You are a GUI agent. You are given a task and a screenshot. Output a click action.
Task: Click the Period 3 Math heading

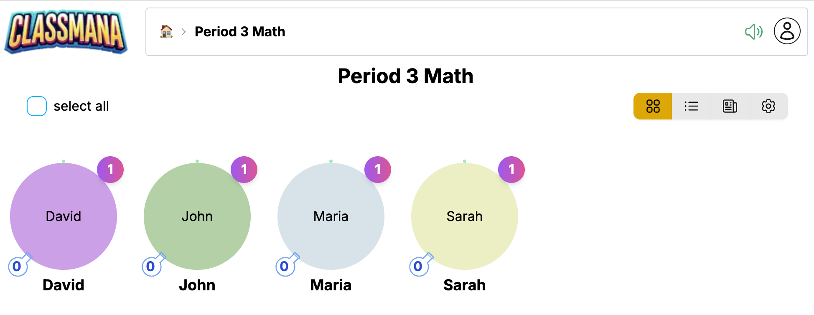click(x=405, y=76)
